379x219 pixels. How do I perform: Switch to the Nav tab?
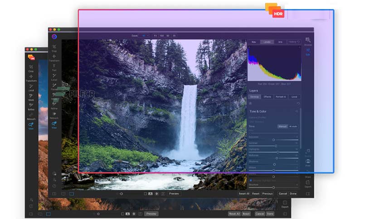coord(254,42)
